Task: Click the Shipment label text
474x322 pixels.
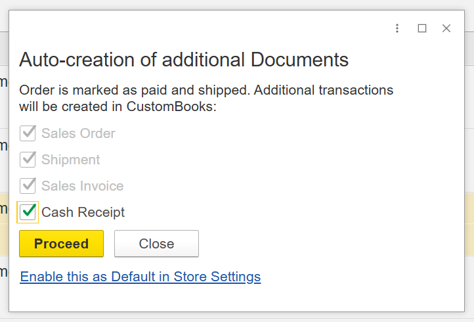Action: tap(71, 160)
